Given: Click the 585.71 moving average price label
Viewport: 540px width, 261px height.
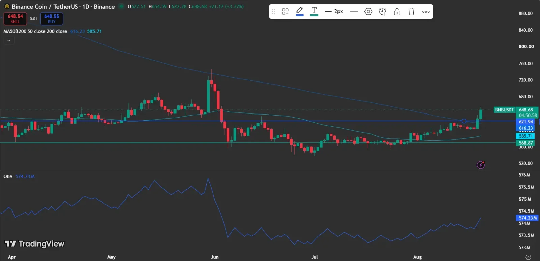Looking at the screenshot, I should pos(526,136).
